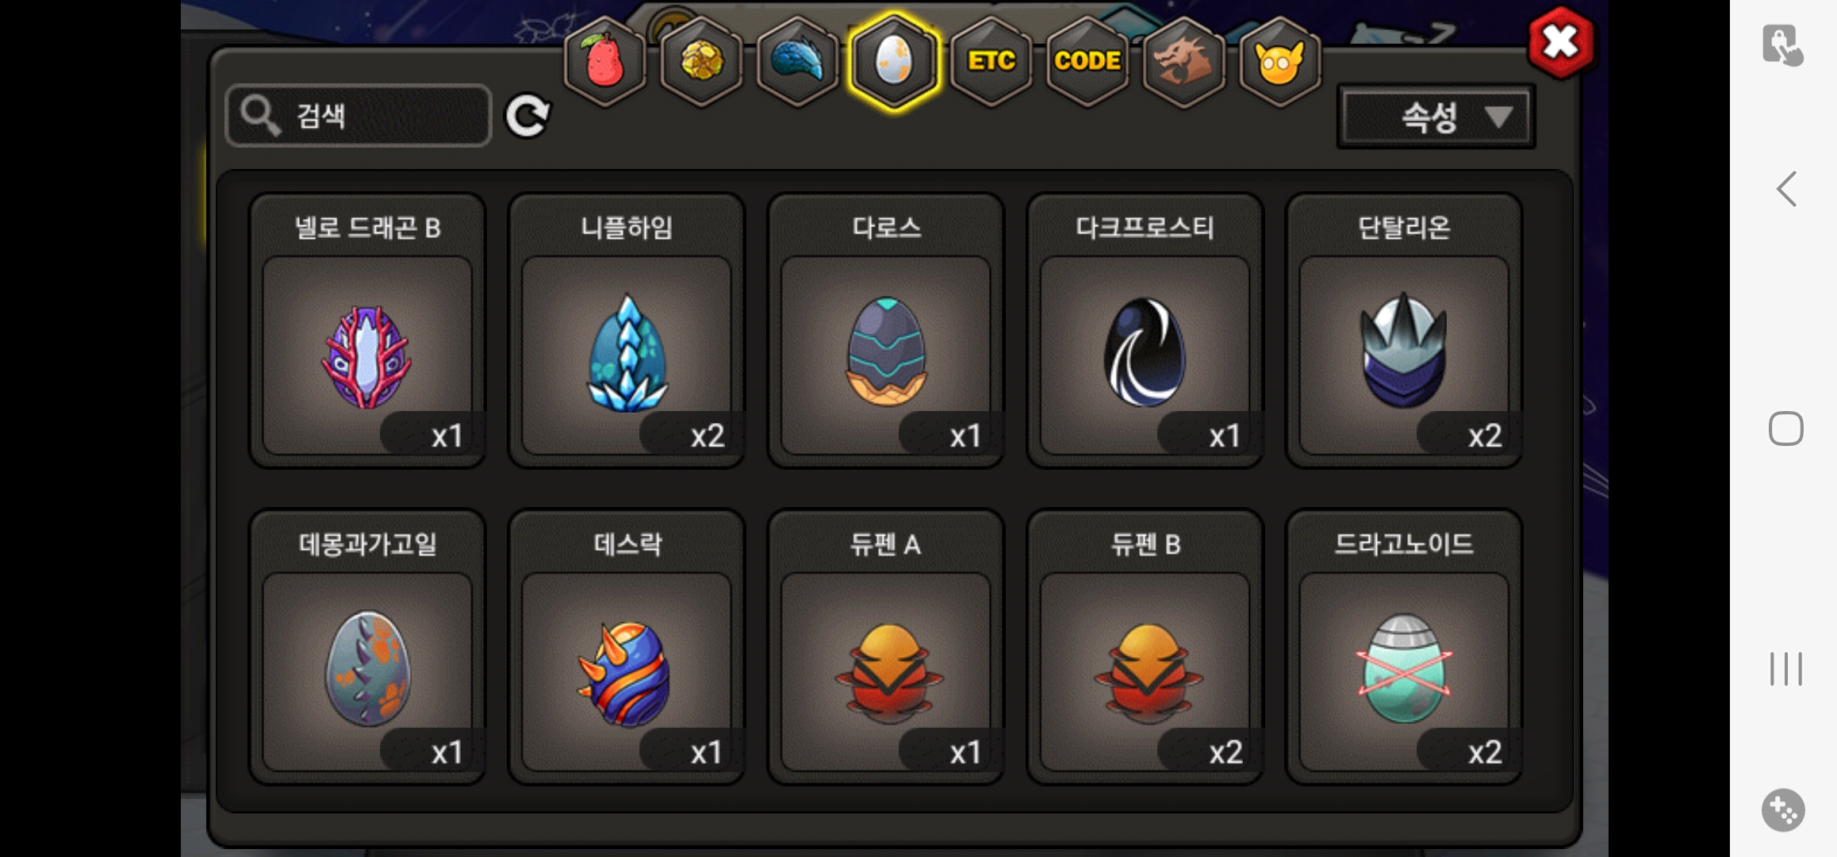Click the 검색 search field

[x=359, y=116]
